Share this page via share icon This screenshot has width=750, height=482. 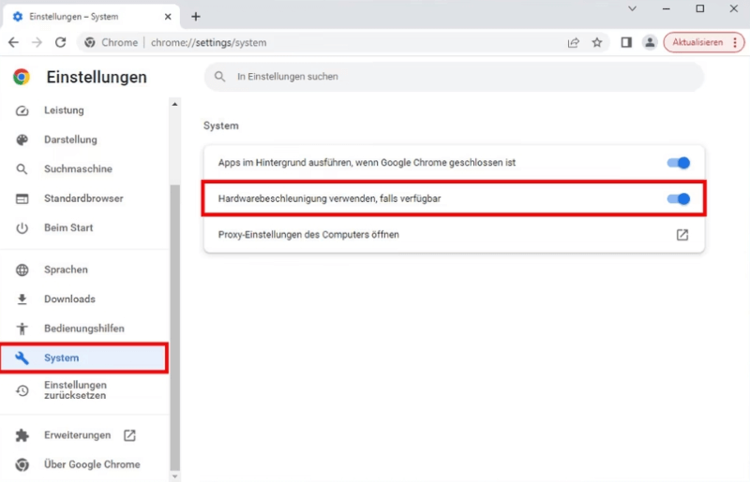pyautogui.click(x=574, y=42)
